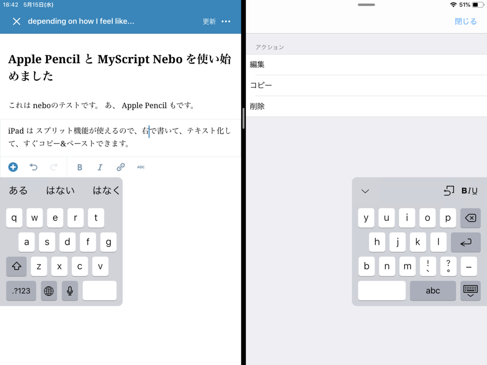Tap the e key

point(55,218)
